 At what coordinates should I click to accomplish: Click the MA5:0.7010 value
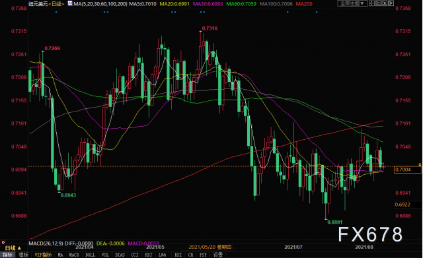143,4
